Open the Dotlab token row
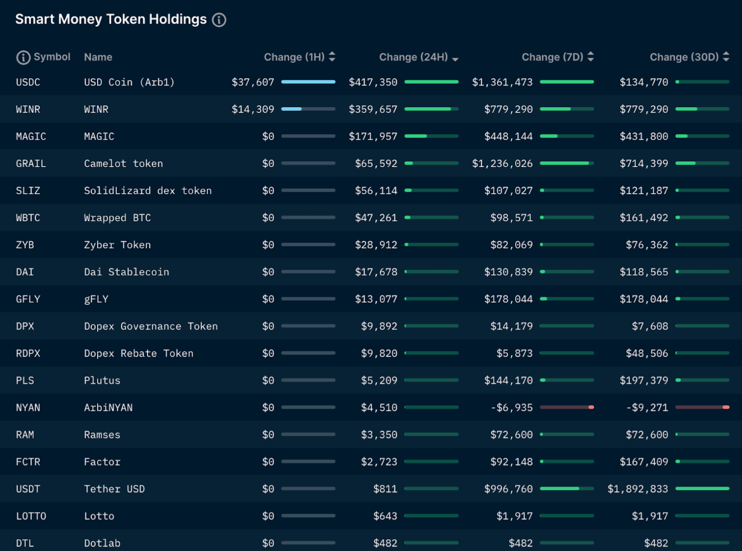 coord(102,543)
